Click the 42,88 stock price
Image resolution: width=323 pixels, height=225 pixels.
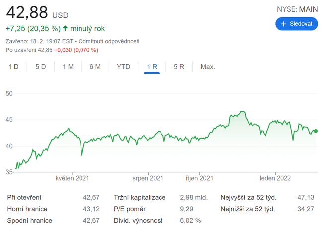coord(27,12)
